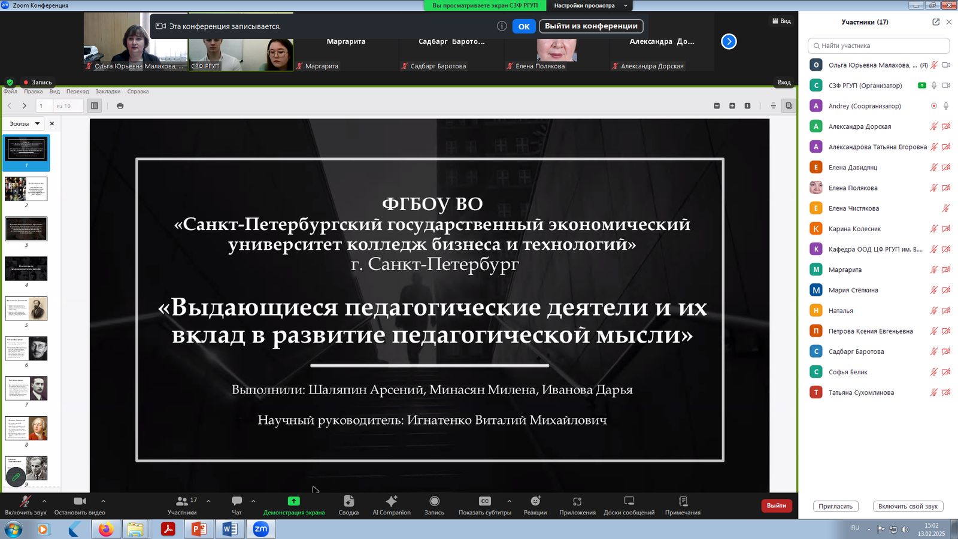The height and width of the screenshot is (539, 958).
Task: Open PowerPoint from the taskbar
Action: tap(199, 529)
